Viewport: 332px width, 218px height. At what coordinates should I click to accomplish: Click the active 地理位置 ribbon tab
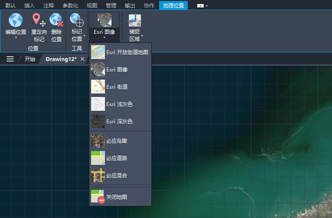tap(173, 6)
